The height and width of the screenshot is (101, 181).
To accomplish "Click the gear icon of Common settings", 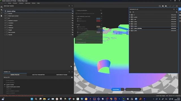I will click(x=5, y=11).
